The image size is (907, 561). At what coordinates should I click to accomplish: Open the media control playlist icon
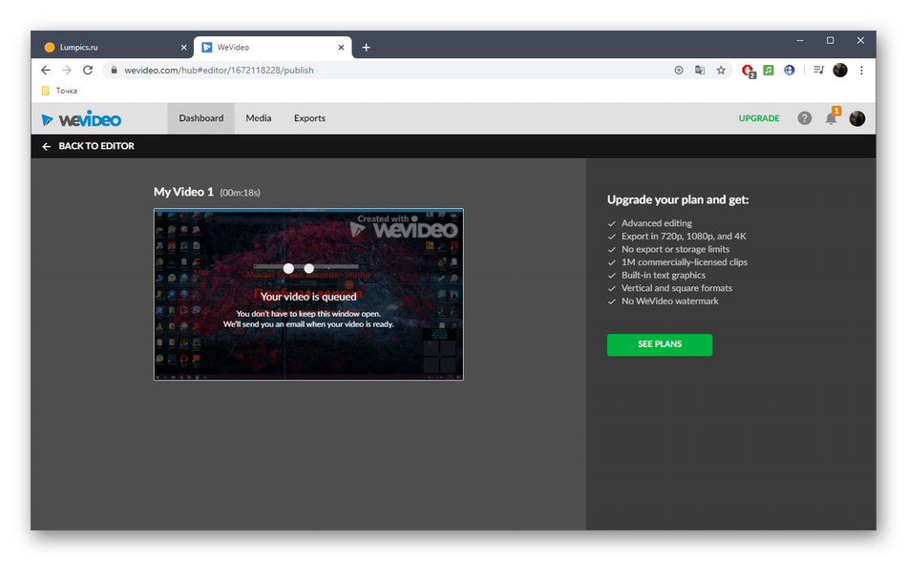[x=818, y=70]
